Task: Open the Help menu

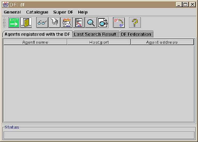Action: [x=83, y=12]
